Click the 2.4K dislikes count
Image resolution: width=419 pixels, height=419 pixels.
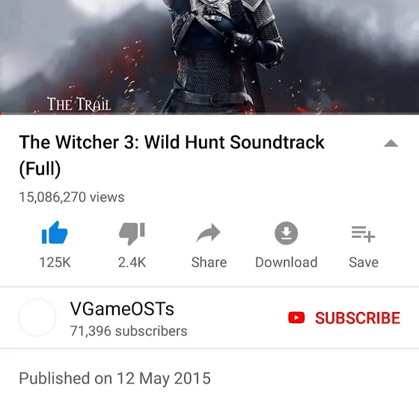point(132,262)
